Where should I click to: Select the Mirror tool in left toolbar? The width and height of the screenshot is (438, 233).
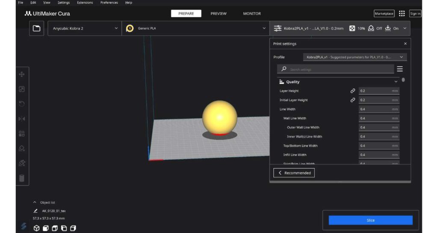point(21,119)
